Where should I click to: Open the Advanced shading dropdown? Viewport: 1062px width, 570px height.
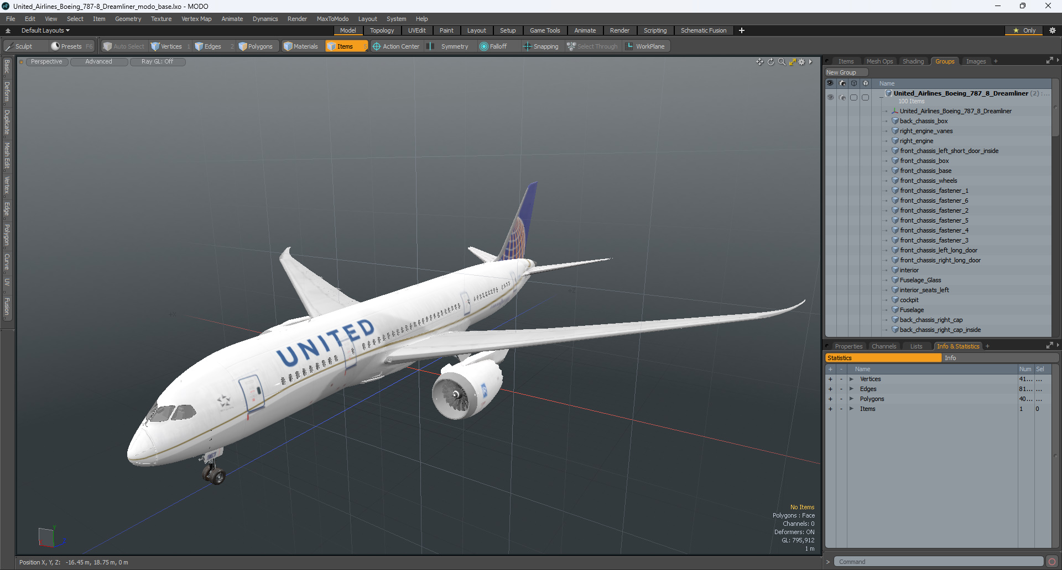98,62
